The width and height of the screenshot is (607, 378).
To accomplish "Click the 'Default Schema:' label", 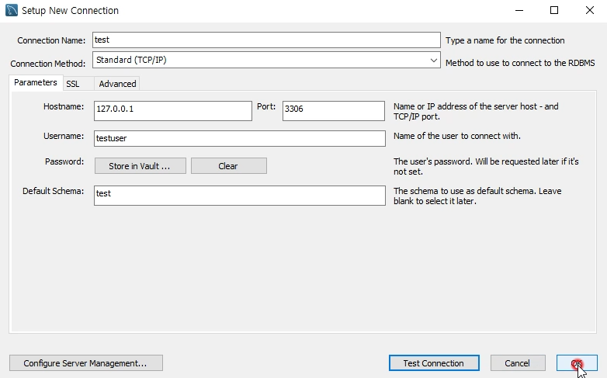I will pyautogui.click(x=53, y=191).
